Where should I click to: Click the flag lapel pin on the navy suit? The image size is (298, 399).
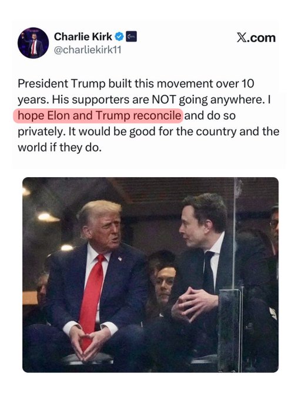pos(120,259)
